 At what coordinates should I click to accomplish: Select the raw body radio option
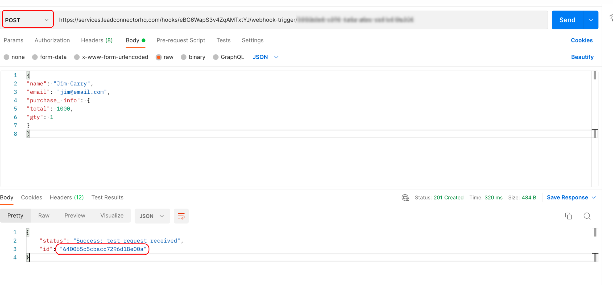[x=159, y=57]
